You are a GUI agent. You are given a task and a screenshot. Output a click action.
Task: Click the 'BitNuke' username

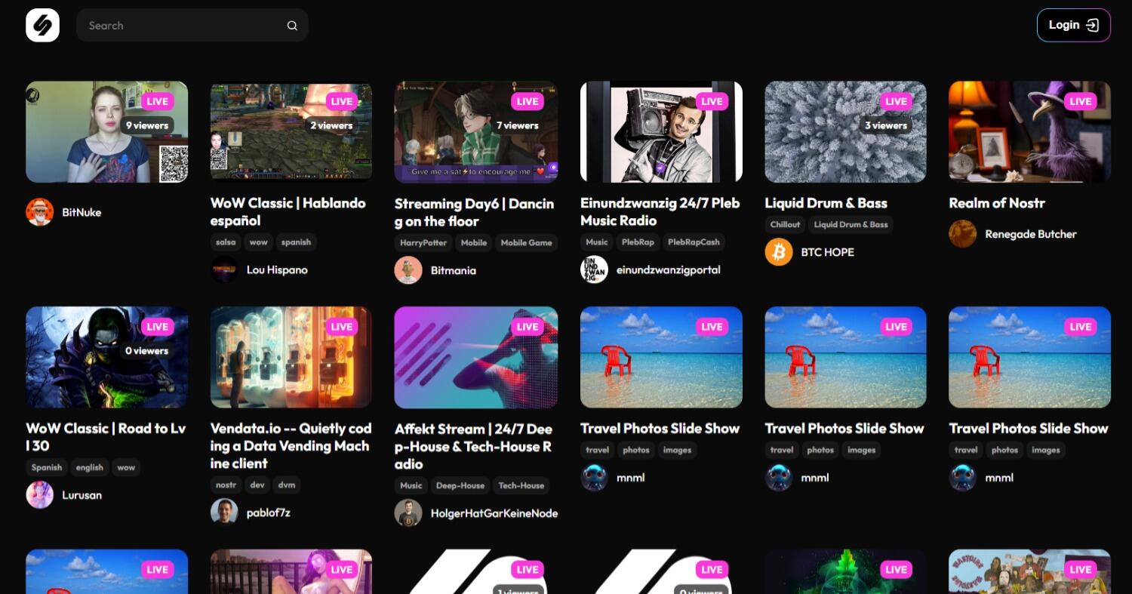(82, 212)
